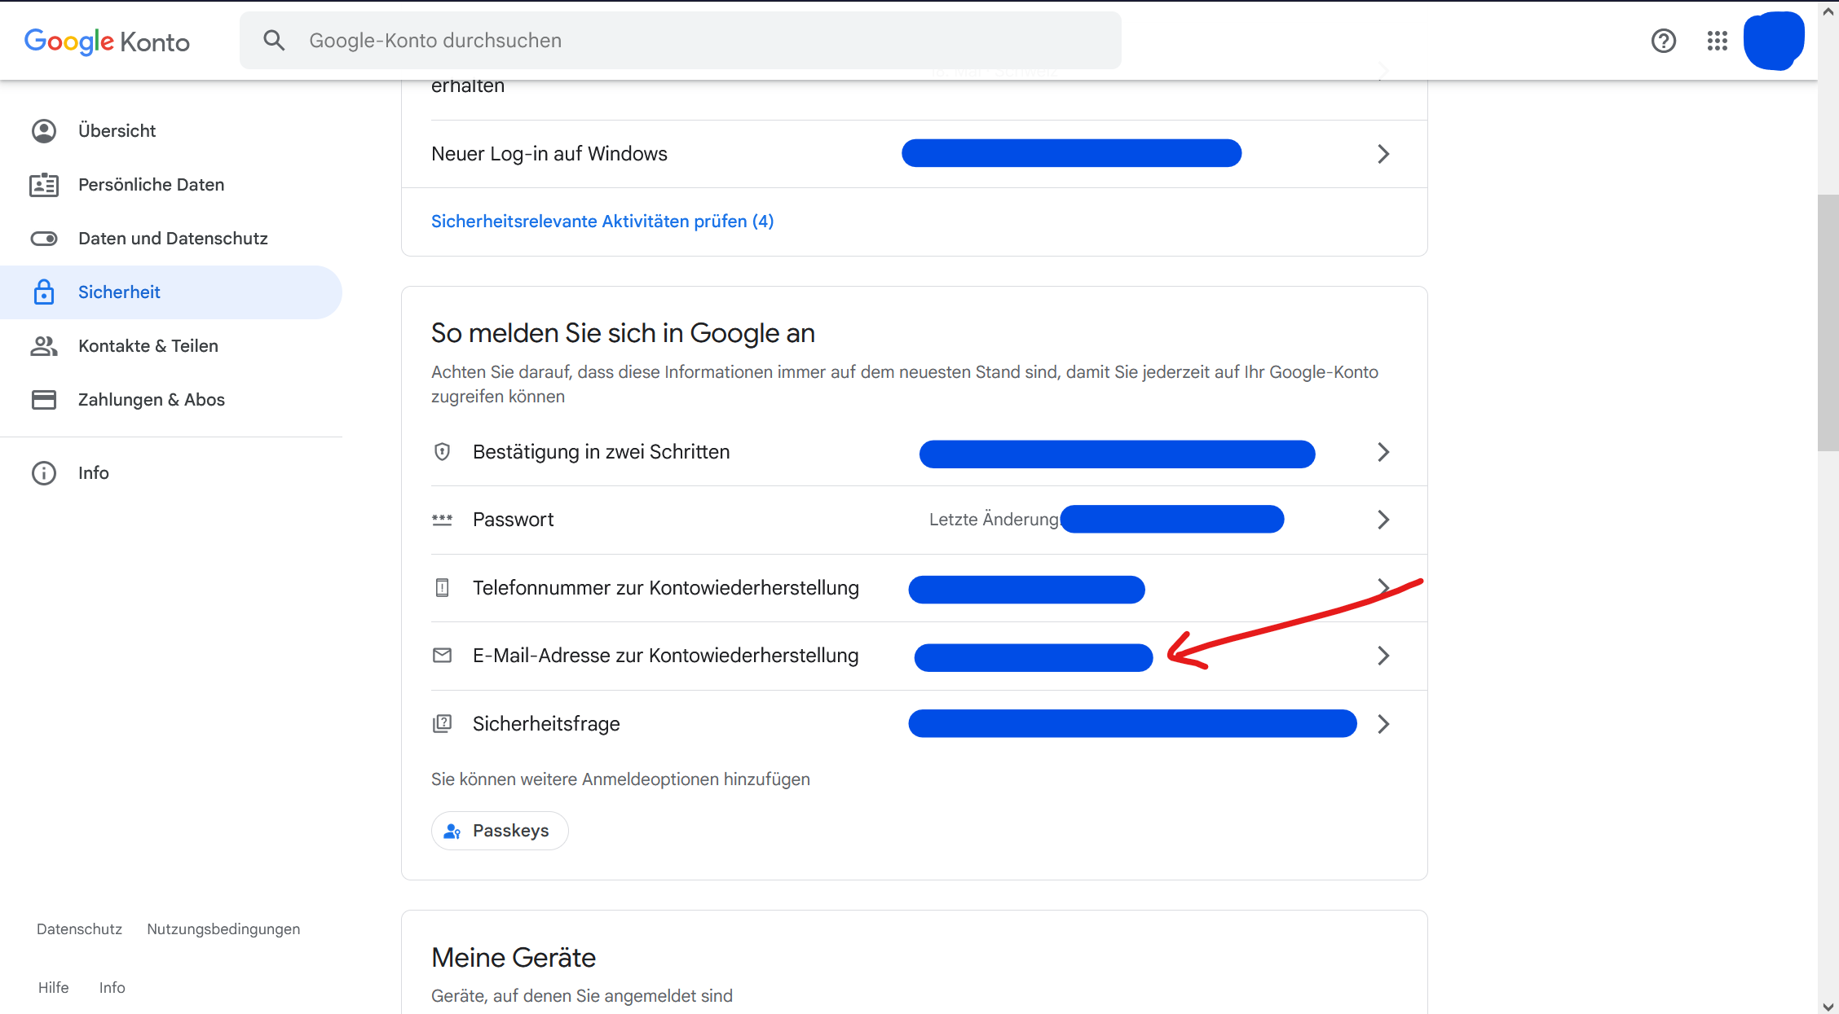Click the Google Konto logo

click(107, 42)
